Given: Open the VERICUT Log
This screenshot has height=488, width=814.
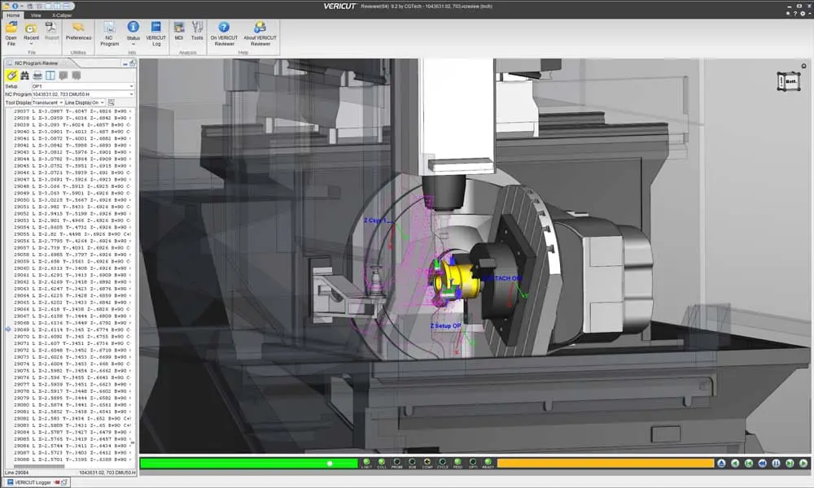Looking at the screenshot, I should tap(155, 33).
